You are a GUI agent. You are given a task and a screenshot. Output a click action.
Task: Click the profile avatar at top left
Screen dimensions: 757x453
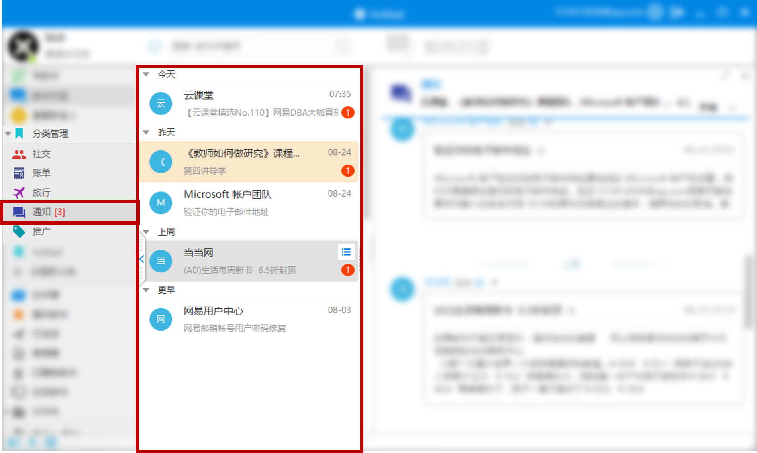click(x=23, y=46)
